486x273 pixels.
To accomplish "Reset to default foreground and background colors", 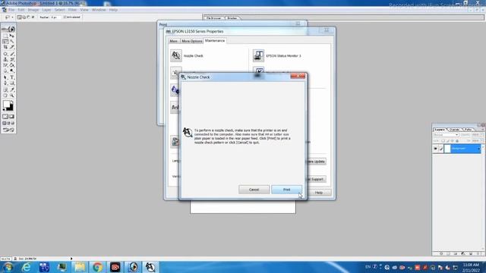I will [4, 109].
